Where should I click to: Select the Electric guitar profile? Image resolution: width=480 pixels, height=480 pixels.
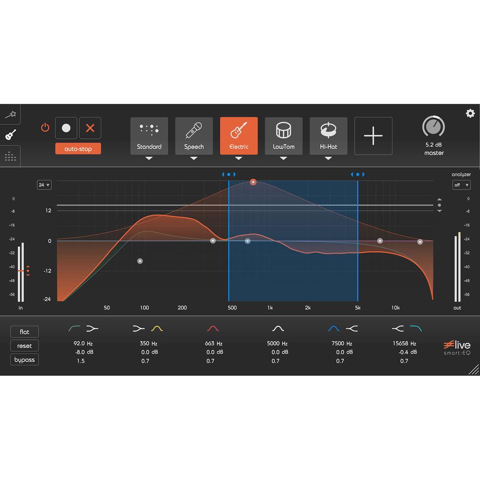239,136
